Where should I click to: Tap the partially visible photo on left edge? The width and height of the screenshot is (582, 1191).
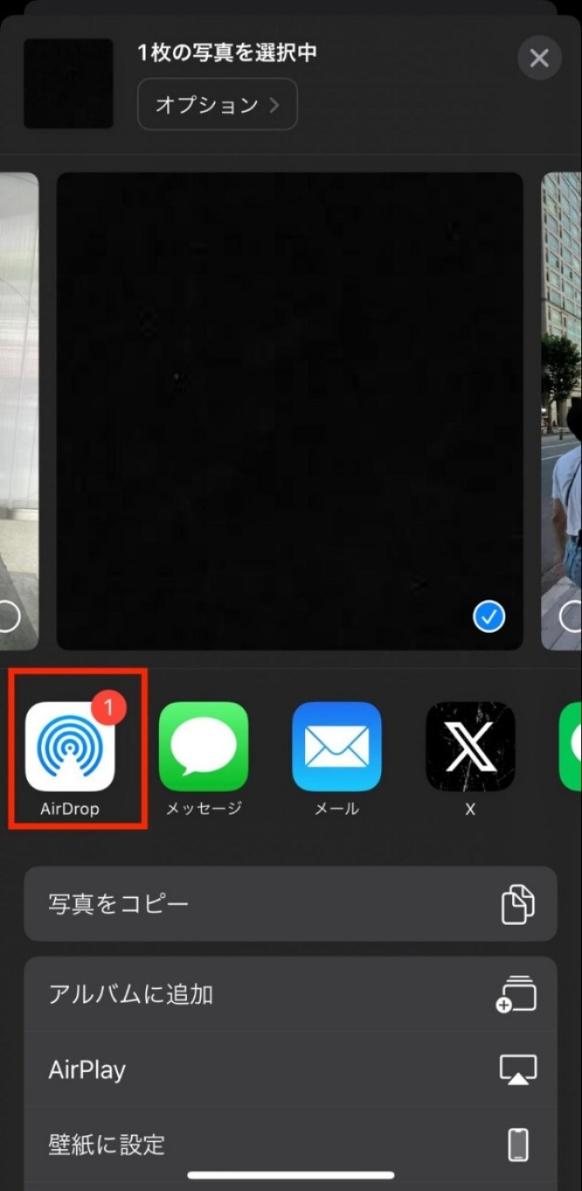pyautogui.click(x=18, y=394)
